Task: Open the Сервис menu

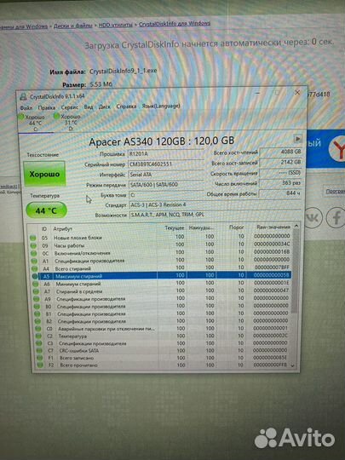Action: [x=70, y=107]
